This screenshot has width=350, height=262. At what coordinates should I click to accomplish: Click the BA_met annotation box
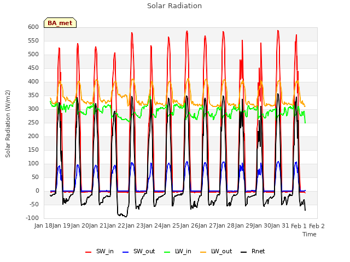pos(60,23)
